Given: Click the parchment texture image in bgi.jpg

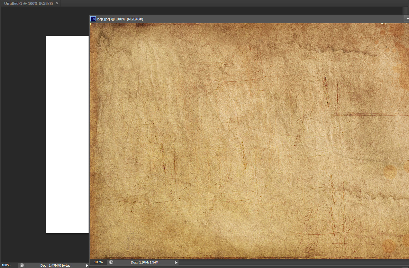Looking at the screenshot, I should tap(249, 141).
